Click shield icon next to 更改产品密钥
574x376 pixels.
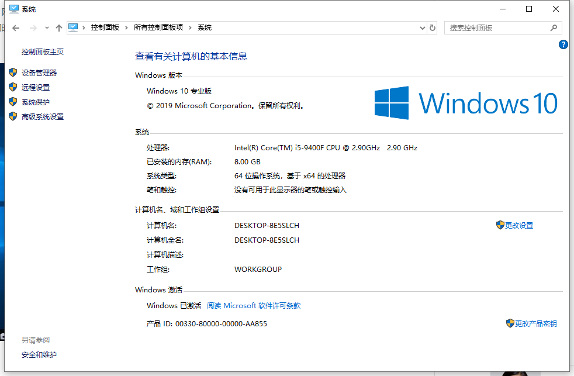pos(510,323)
